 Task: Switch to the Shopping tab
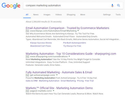coord(71,15)
